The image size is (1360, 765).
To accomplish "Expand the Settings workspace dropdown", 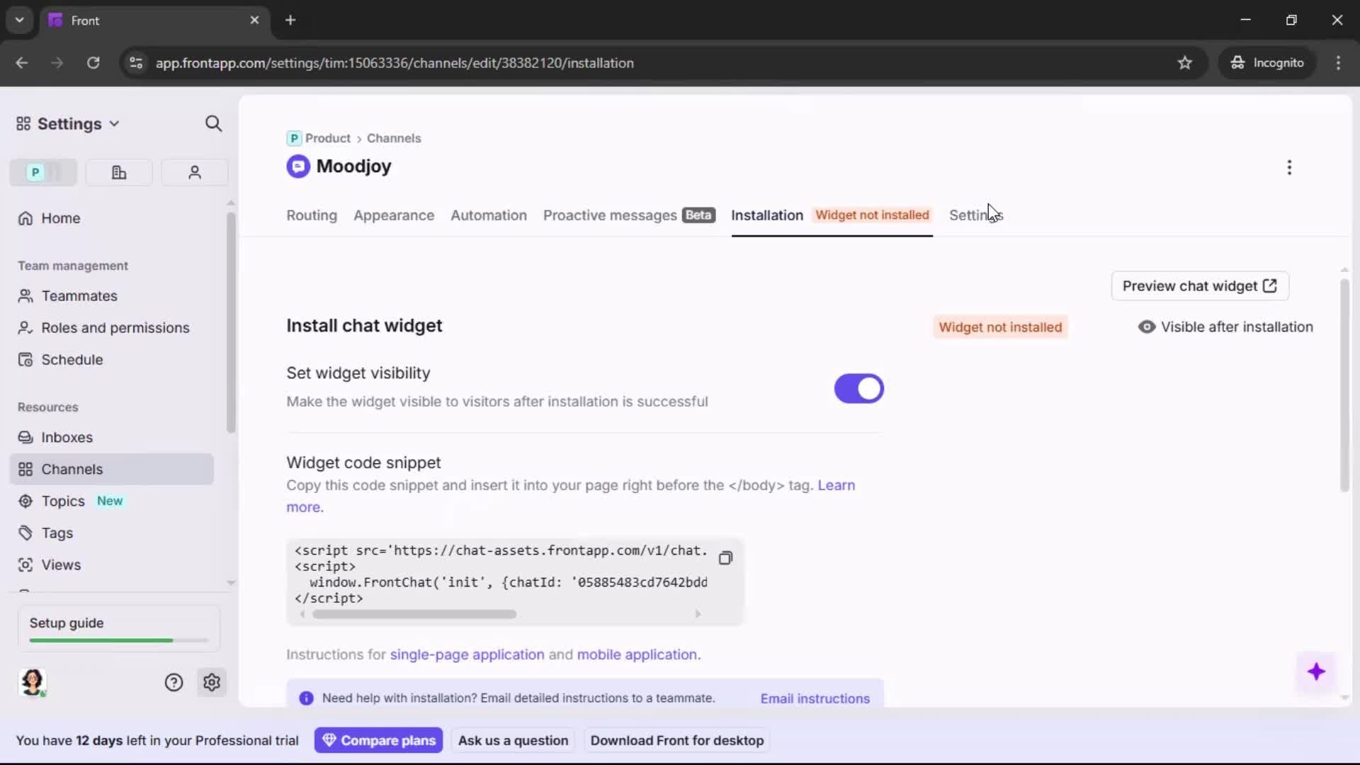I will pos(114,123).
